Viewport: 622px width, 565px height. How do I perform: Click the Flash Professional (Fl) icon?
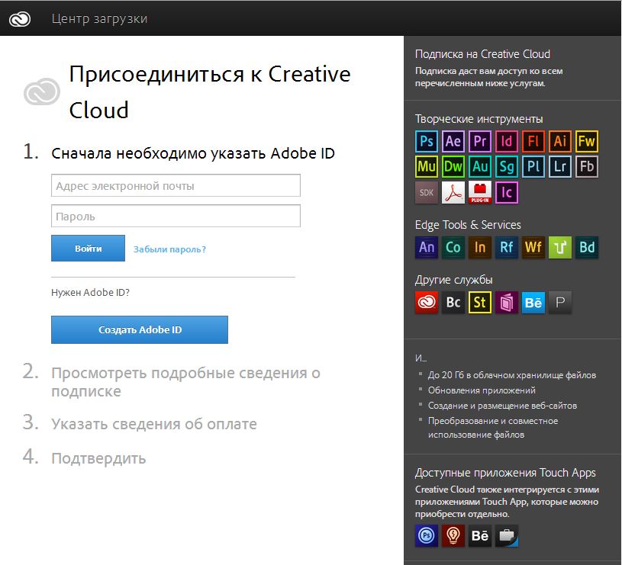click(533, 141)
